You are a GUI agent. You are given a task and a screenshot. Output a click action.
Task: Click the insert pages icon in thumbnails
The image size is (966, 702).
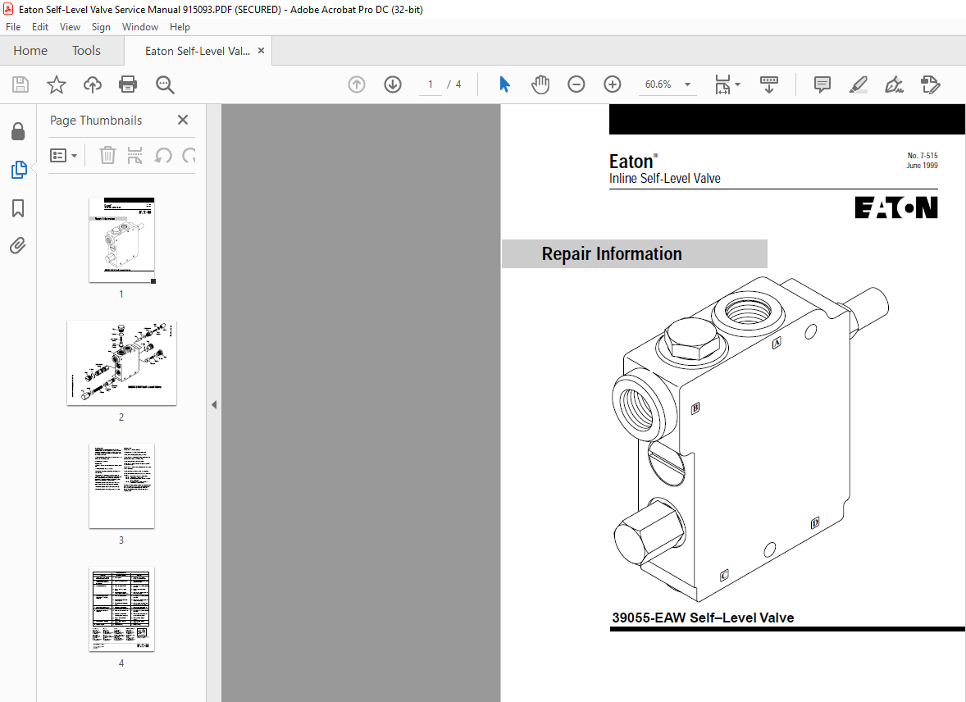[x=135, y=155]
